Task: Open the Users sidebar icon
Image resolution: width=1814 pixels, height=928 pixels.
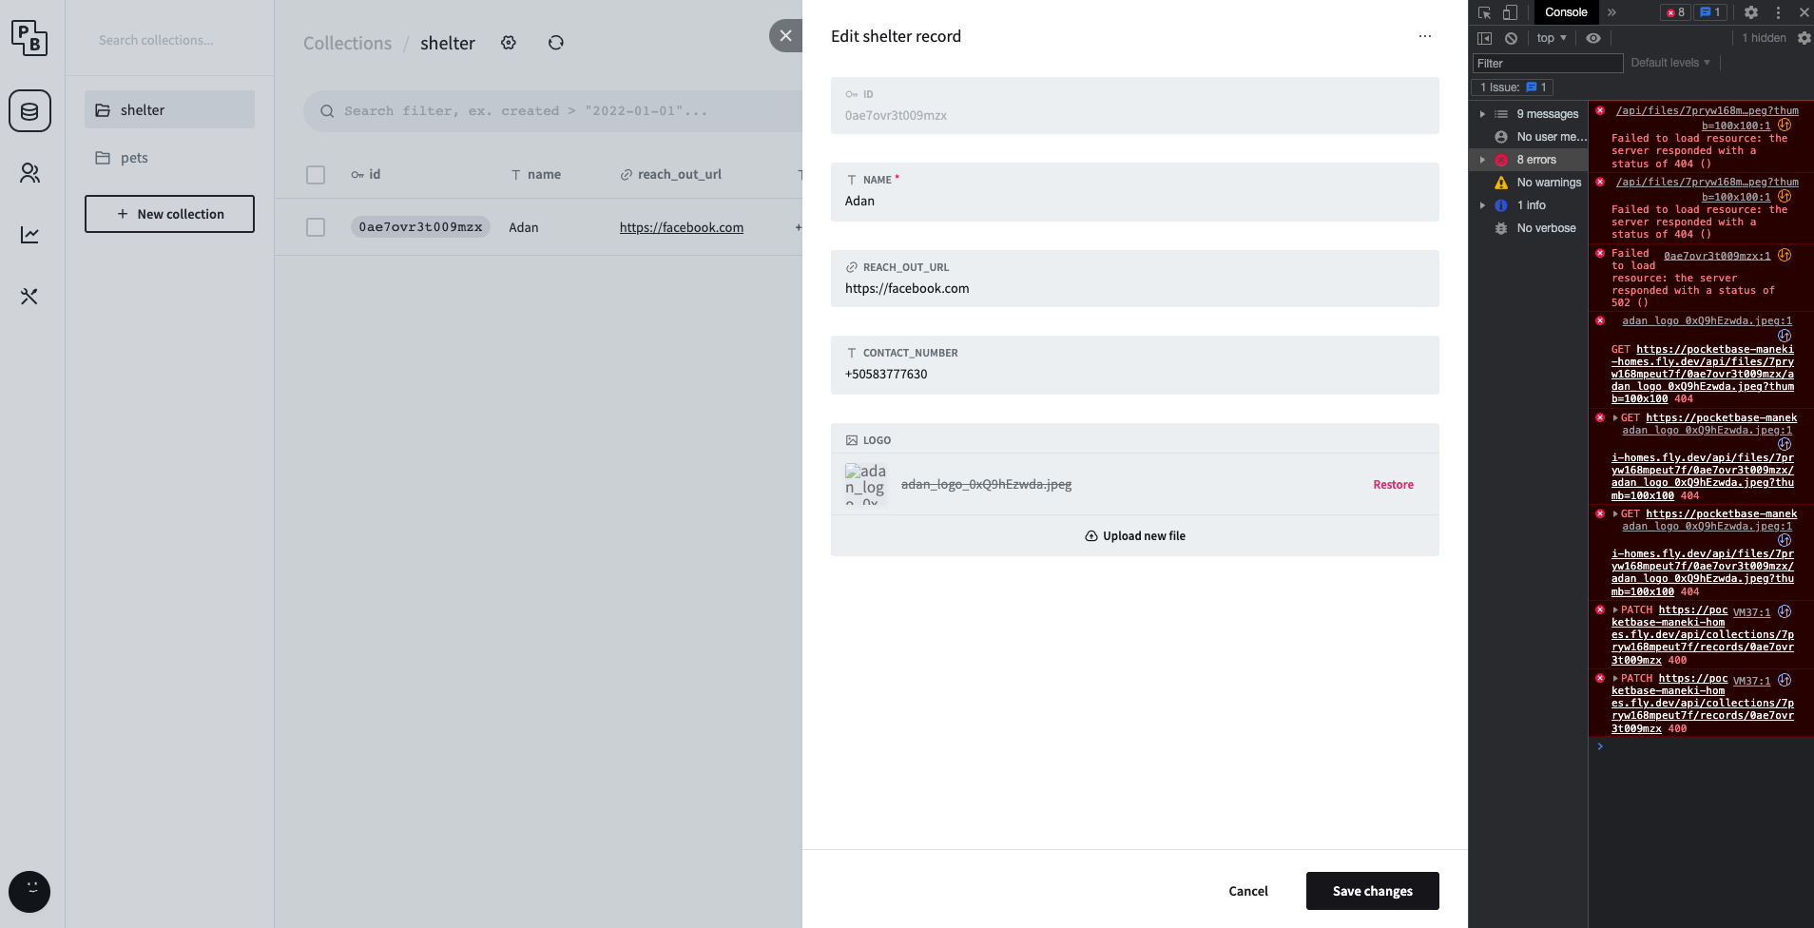Action: (29, 173)
